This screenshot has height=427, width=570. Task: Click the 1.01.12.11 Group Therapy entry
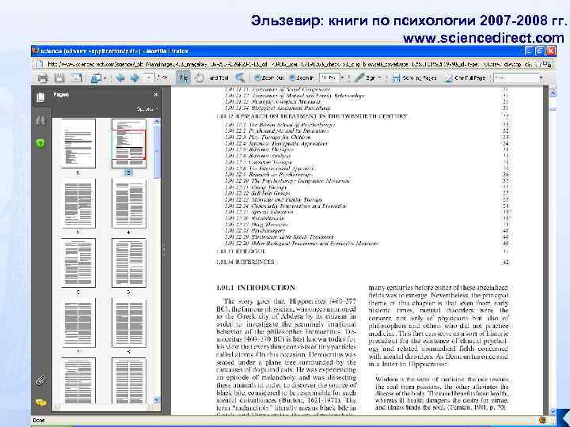coord(256,187)
